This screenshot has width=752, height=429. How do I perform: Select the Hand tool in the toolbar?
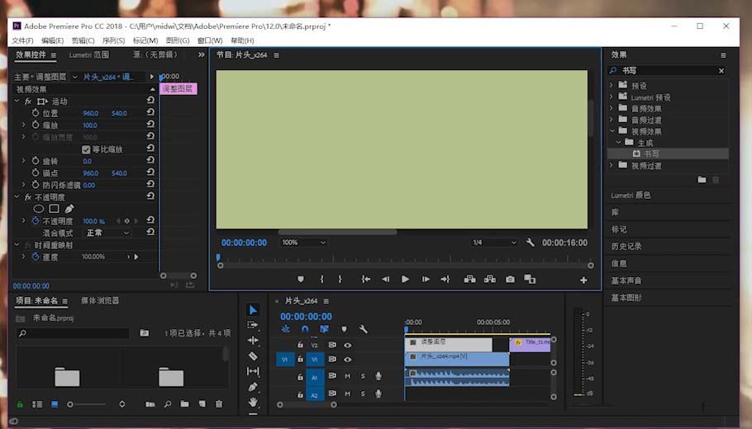[x=253, y=403]
